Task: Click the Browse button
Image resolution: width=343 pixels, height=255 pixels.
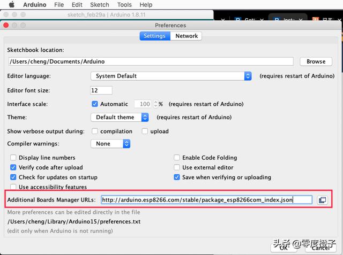Action: coord(316,61)
